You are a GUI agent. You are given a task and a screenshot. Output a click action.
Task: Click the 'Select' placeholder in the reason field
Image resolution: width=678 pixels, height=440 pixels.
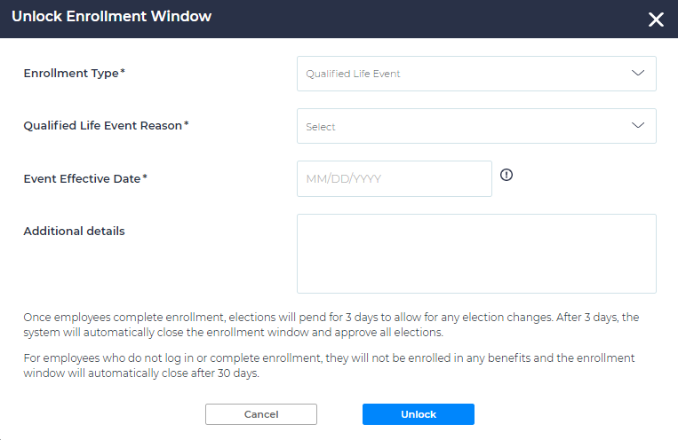point(321,127)
